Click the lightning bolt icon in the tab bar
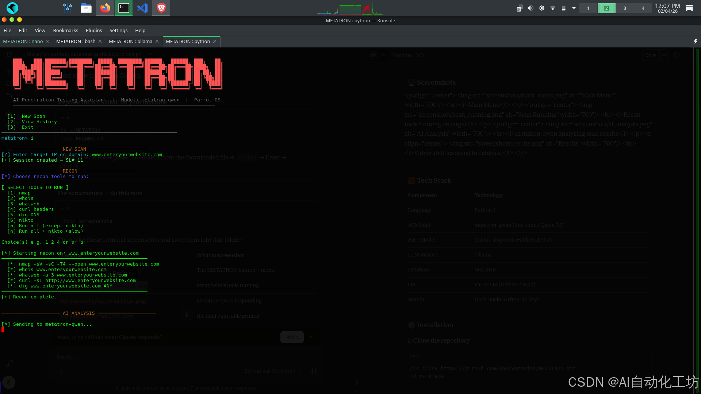 pyautogui.click(x=696, y=41)
